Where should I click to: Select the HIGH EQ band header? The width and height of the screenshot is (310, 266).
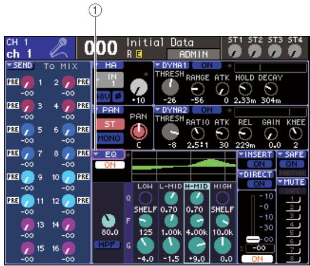(222, 186)
